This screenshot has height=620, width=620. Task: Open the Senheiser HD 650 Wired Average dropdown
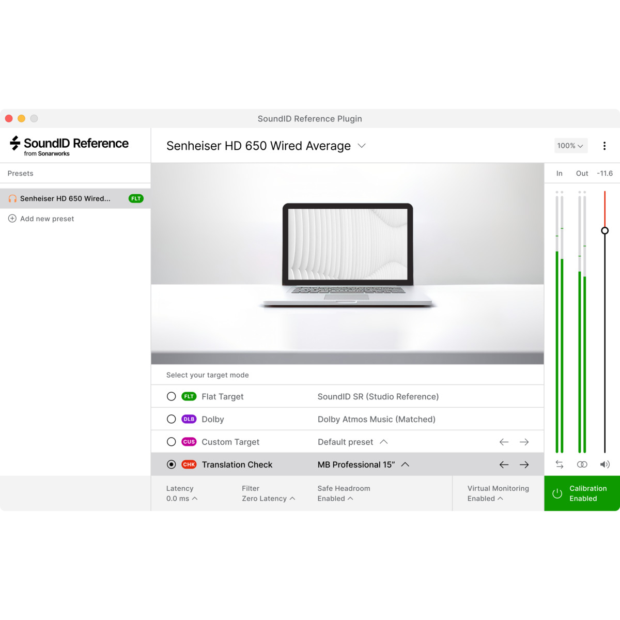361,146
